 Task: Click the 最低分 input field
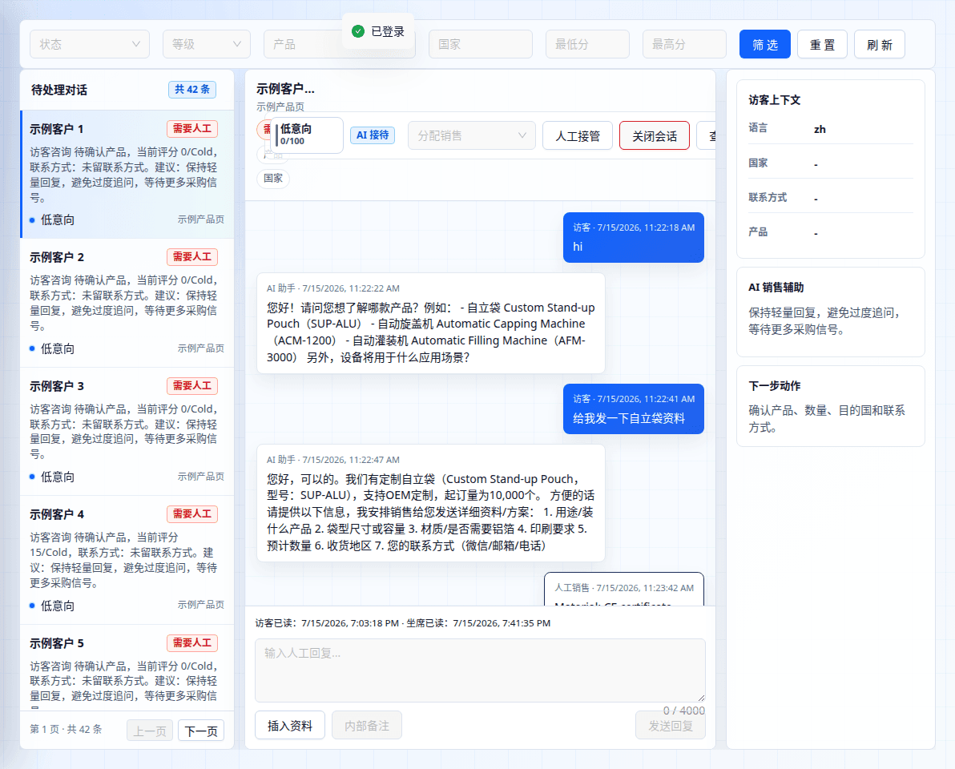(x=587, y=44)
